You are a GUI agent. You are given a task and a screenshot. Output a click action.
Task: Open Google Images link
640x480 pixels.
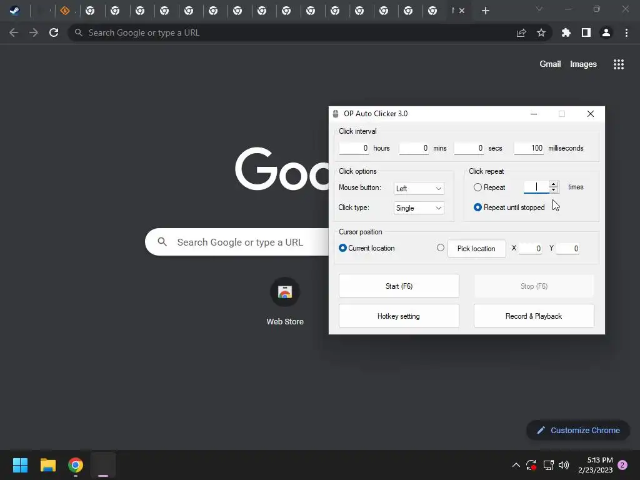point(583,64)
